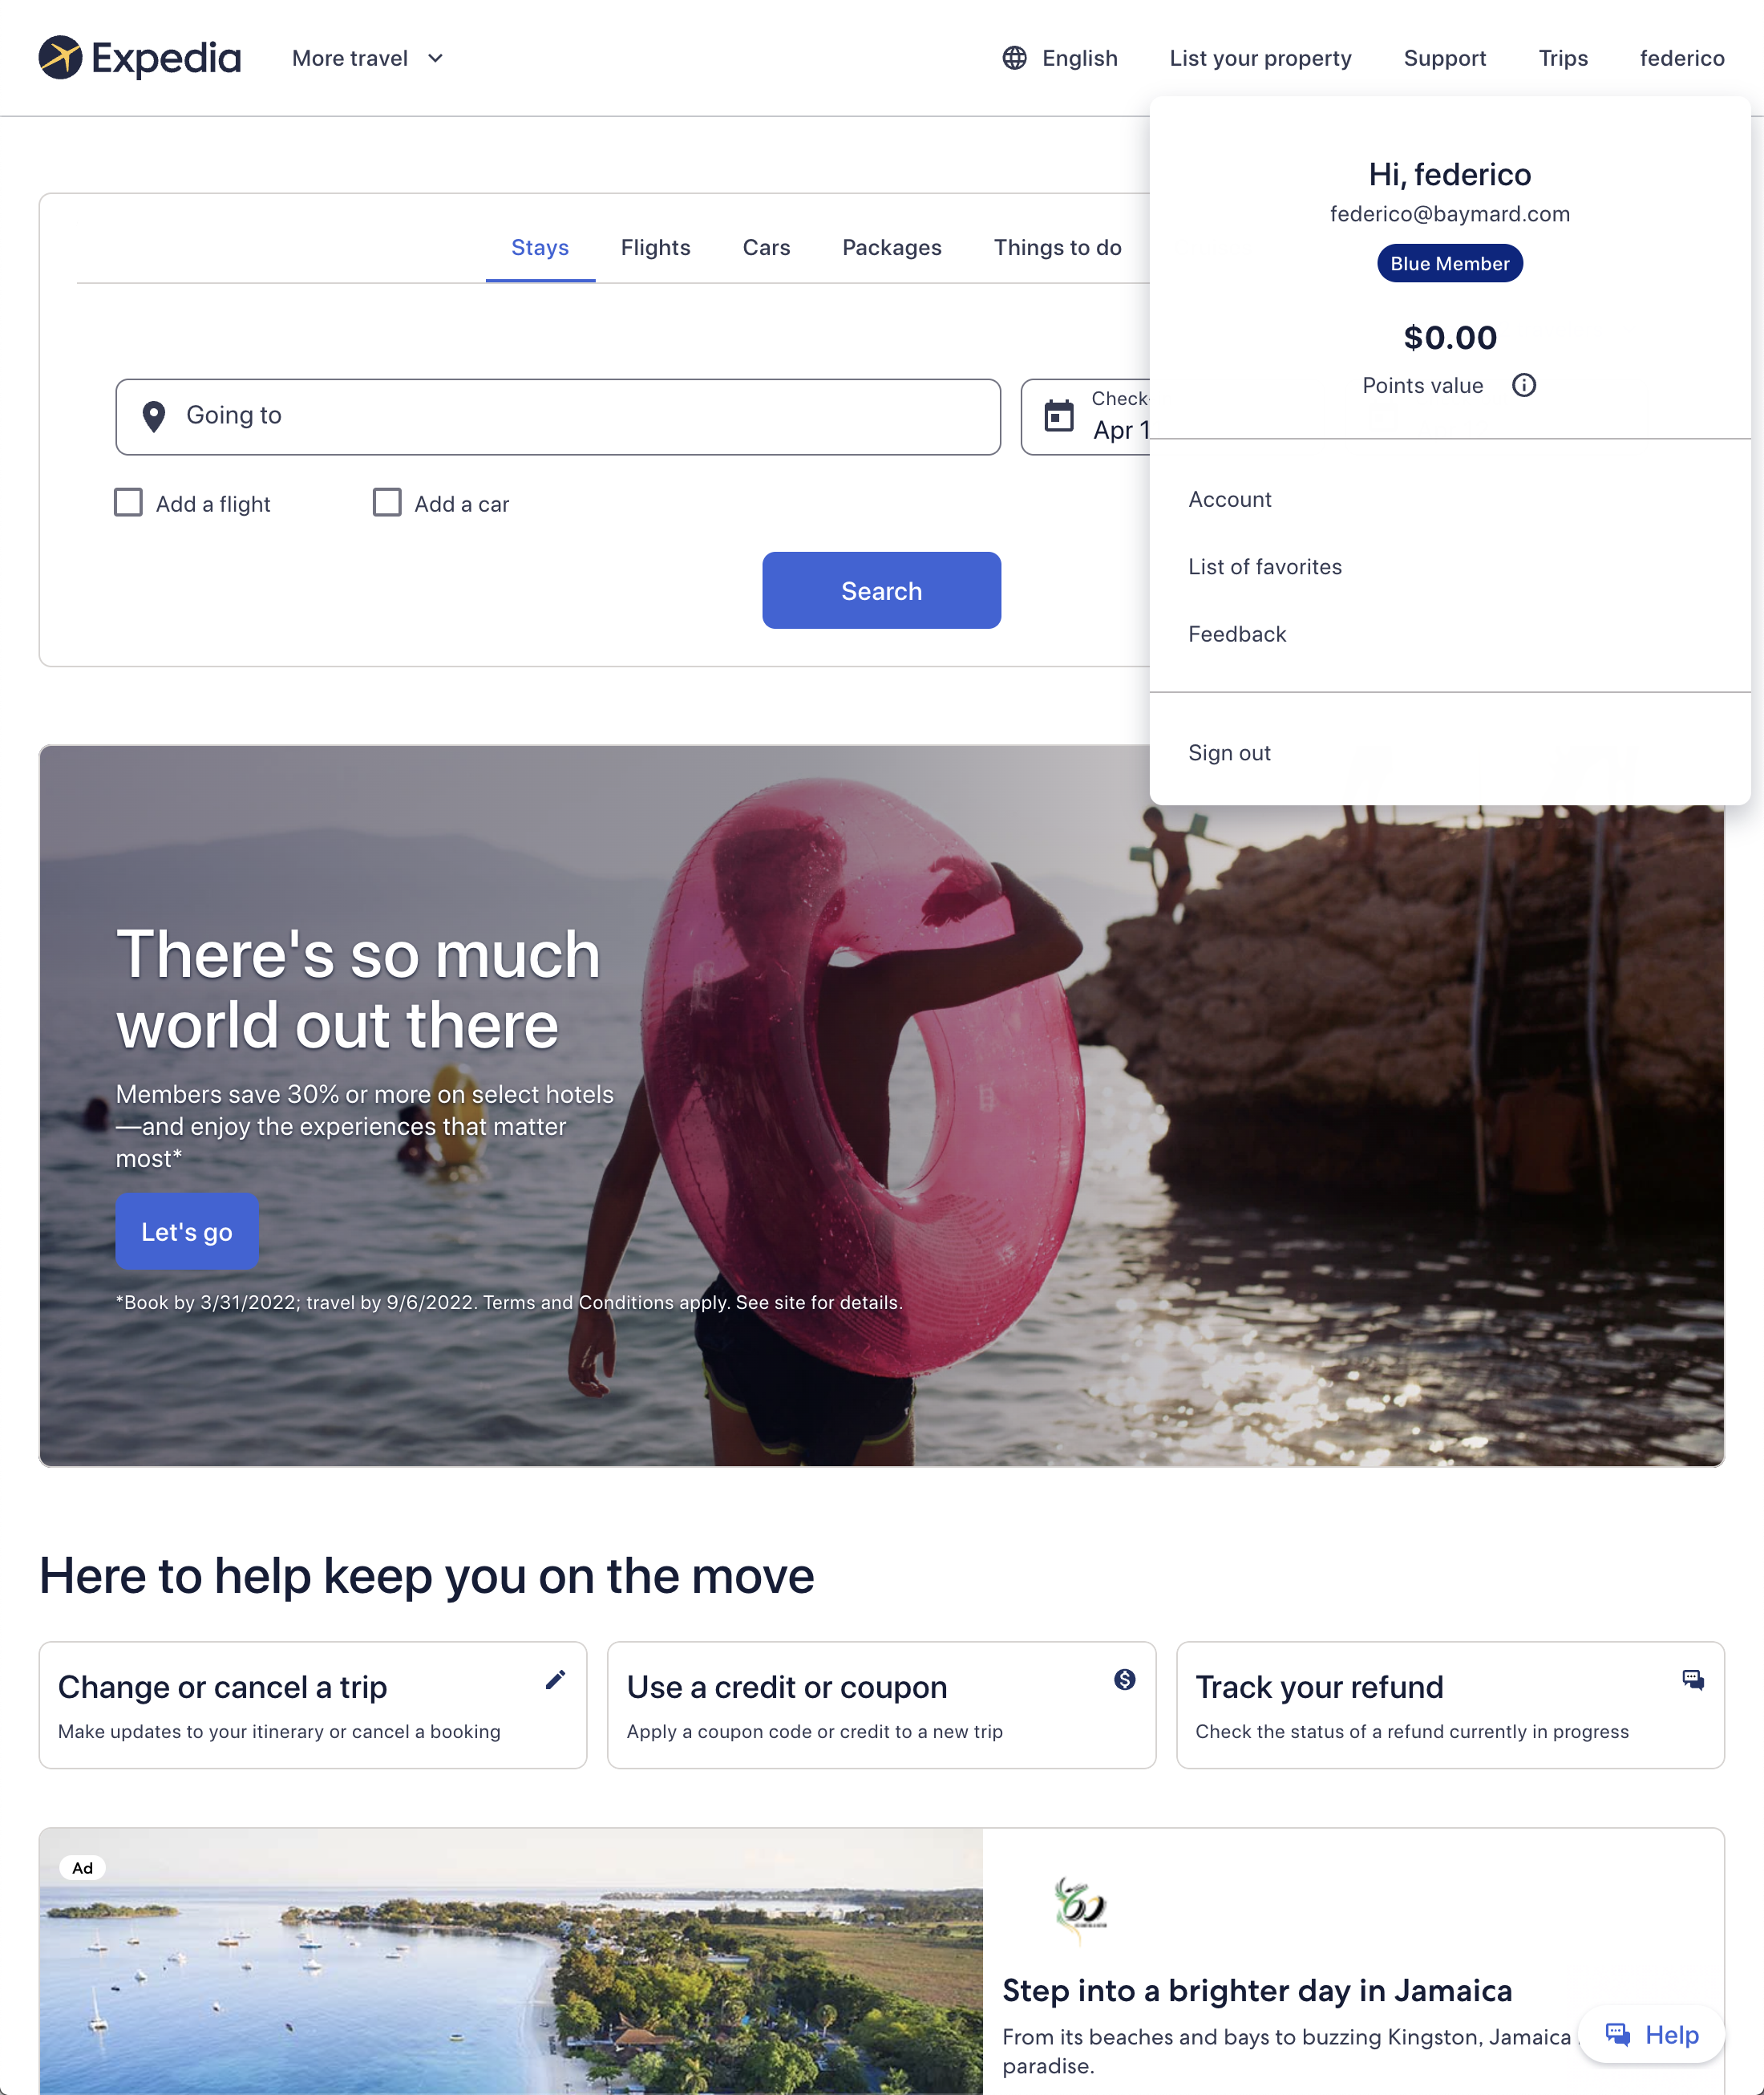This screenshot has width=1764, height=2095.
Task: Click the Points value info icon
Action: (x=1523, y=385)
